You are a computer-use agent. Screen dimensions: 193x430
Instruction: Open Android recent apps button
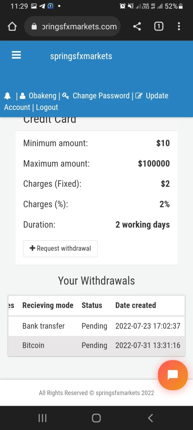click(42, 418)
